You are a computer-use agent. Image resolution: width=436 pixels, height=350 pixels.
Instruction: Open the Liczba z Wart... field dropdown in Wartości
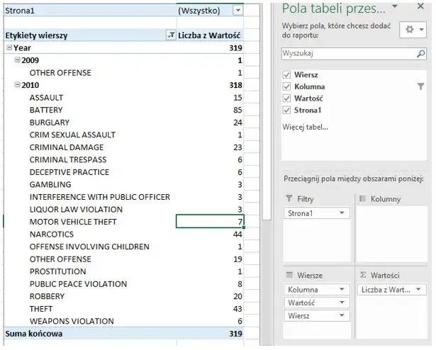[420, 289]
